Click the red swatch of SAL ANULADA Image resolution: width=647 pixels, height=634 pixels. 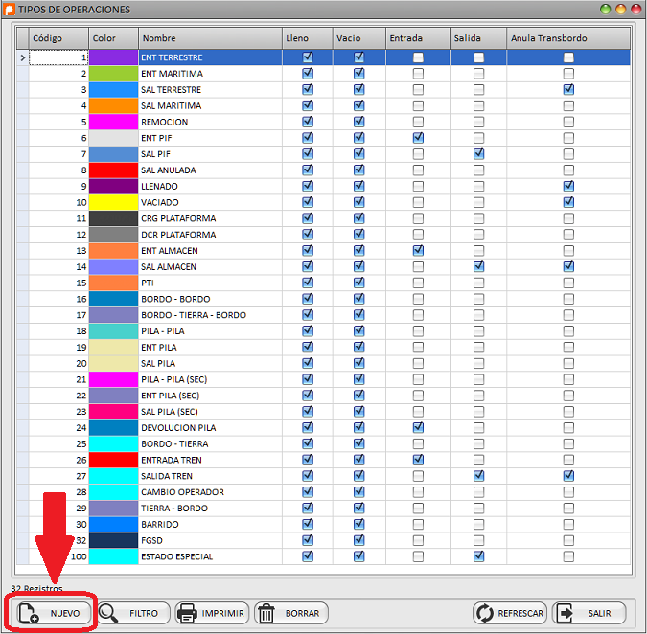(113, 170)
